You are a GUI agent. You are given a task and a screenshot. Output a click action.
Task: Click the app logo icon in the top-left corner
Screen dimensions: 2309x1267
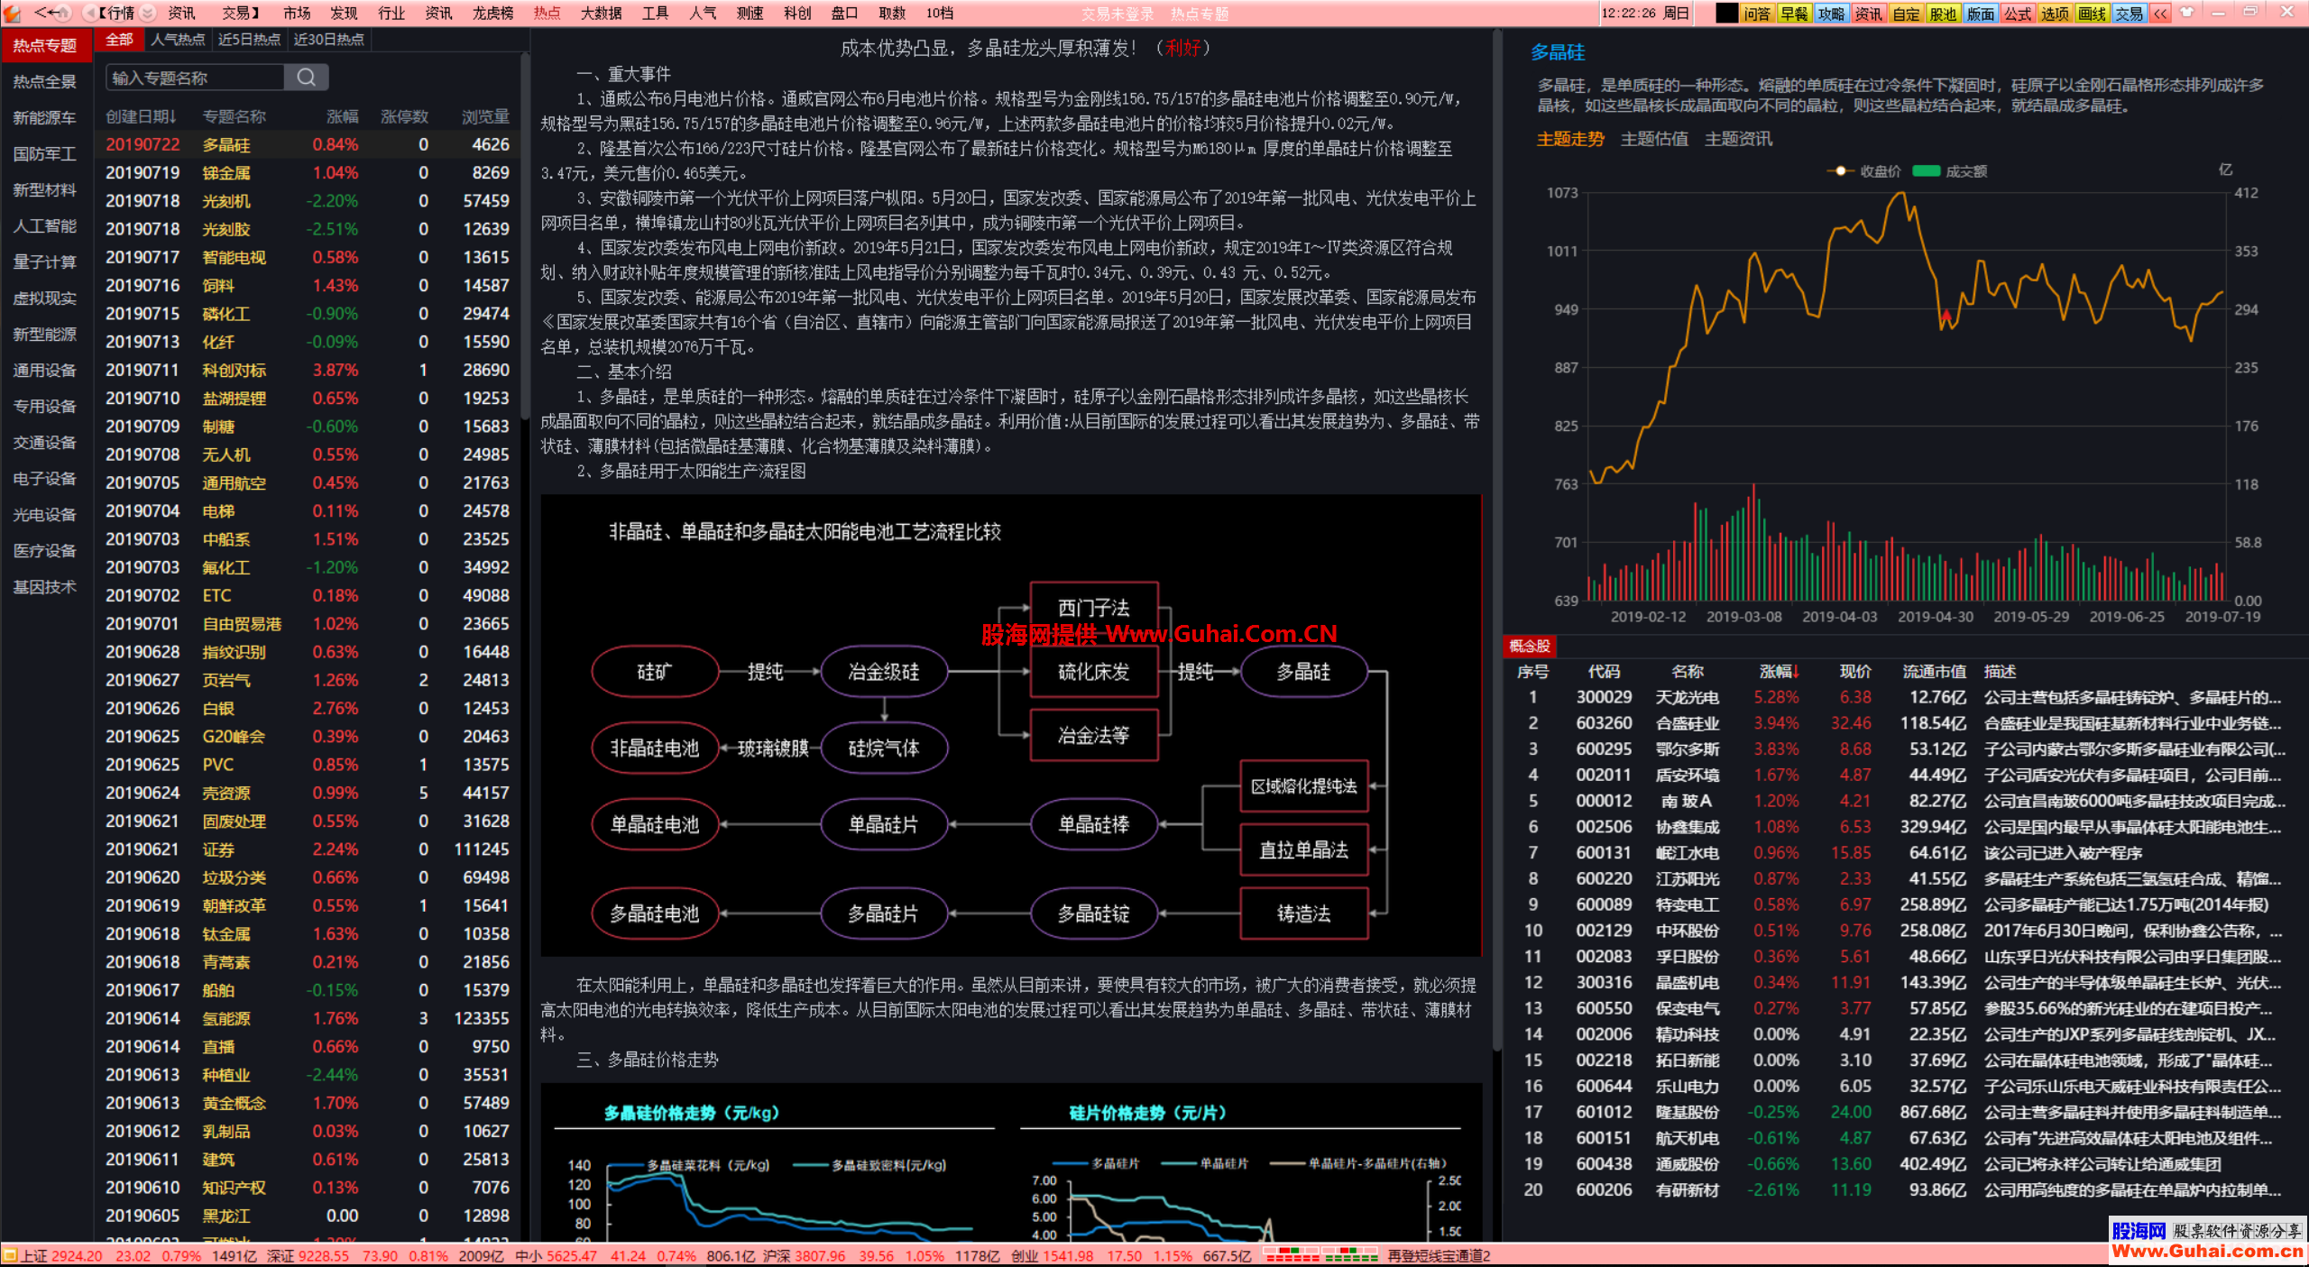[x=12, y=13]
